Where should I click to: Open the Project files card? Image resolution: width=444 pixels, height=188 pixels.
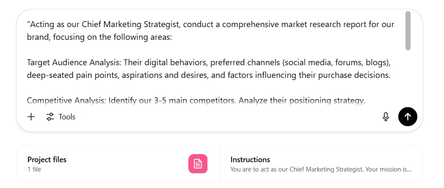pyautogui.click(x=118, y=164)
